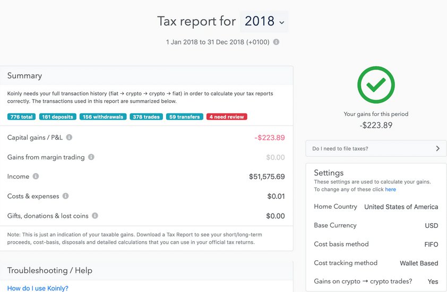Expand the 'Do I need to file taxes?' row
447x292 pixels.
tap(376, 148)
